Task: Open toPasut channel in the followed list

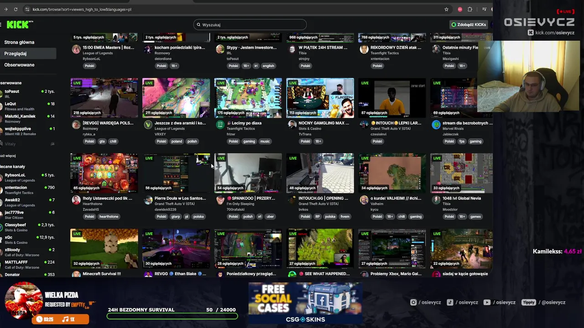Action: (27, 93)
